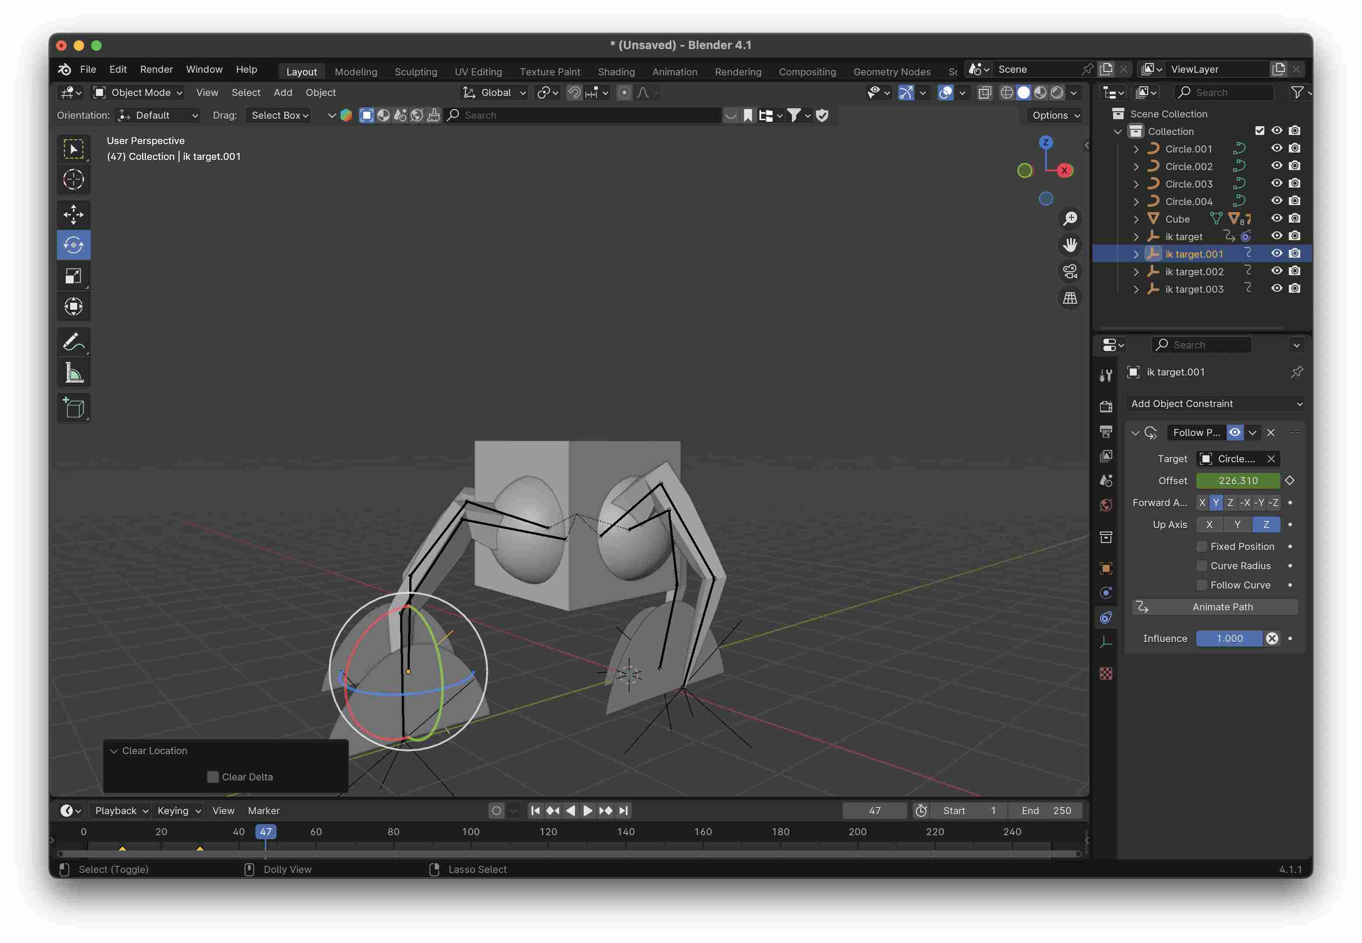Open the Select Box drag dropdown
This screenshot has height=943, width=1362.
tap(279, 115)
